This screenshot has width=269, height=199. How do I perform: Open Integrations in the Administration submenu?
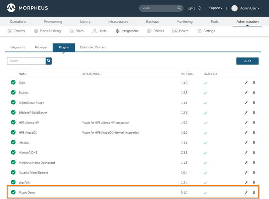pyautogui.click(x=127, y=31)
